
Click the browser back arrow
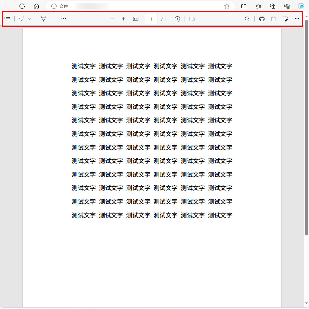8,6
